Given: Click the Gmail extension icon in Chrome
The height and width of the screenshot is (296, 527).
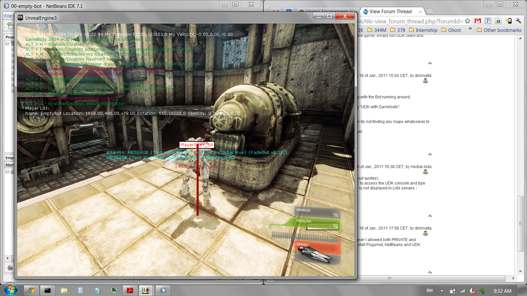Looking at the screenshot, I should [478, 21].
